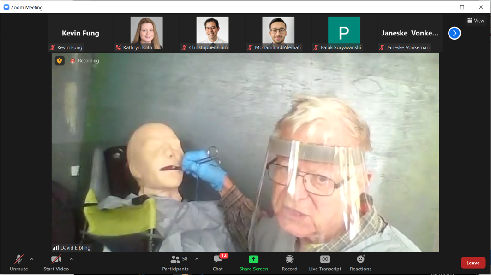Expand the arrow next to Participants
This screenshot has width=491, height=275.
pos(197,259)
